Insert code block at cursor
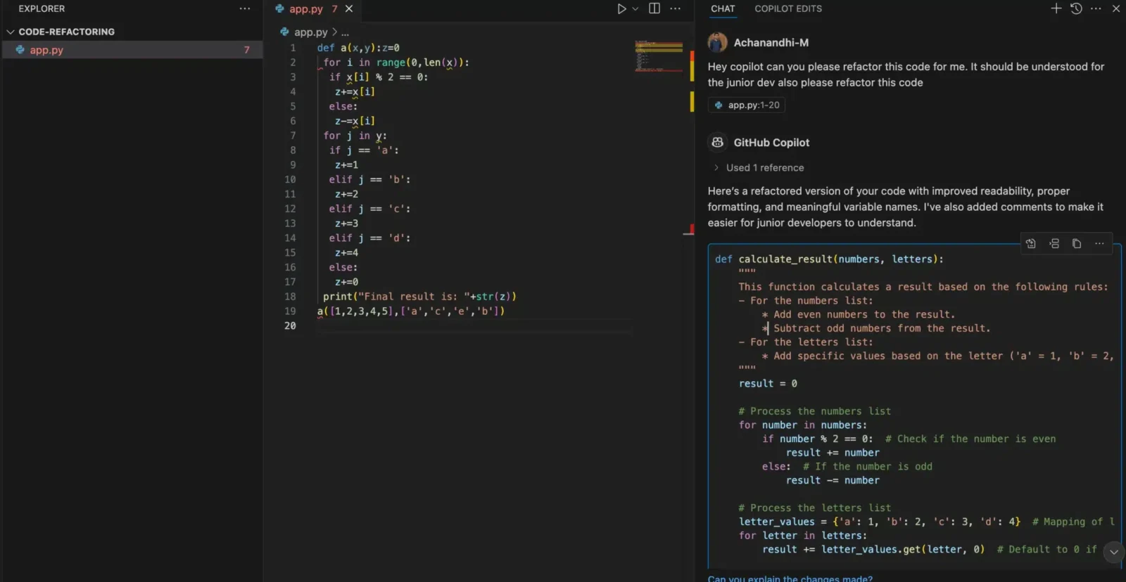 click(1054, 243)
